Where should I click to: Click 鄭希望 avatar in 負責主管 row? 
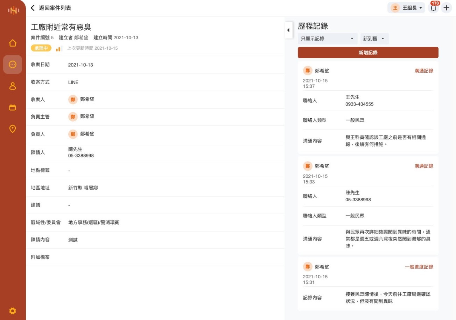pos(73,117)
